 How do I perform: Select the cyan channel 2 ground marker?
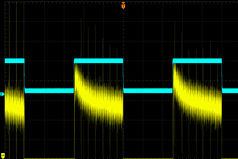click(2, 94)
